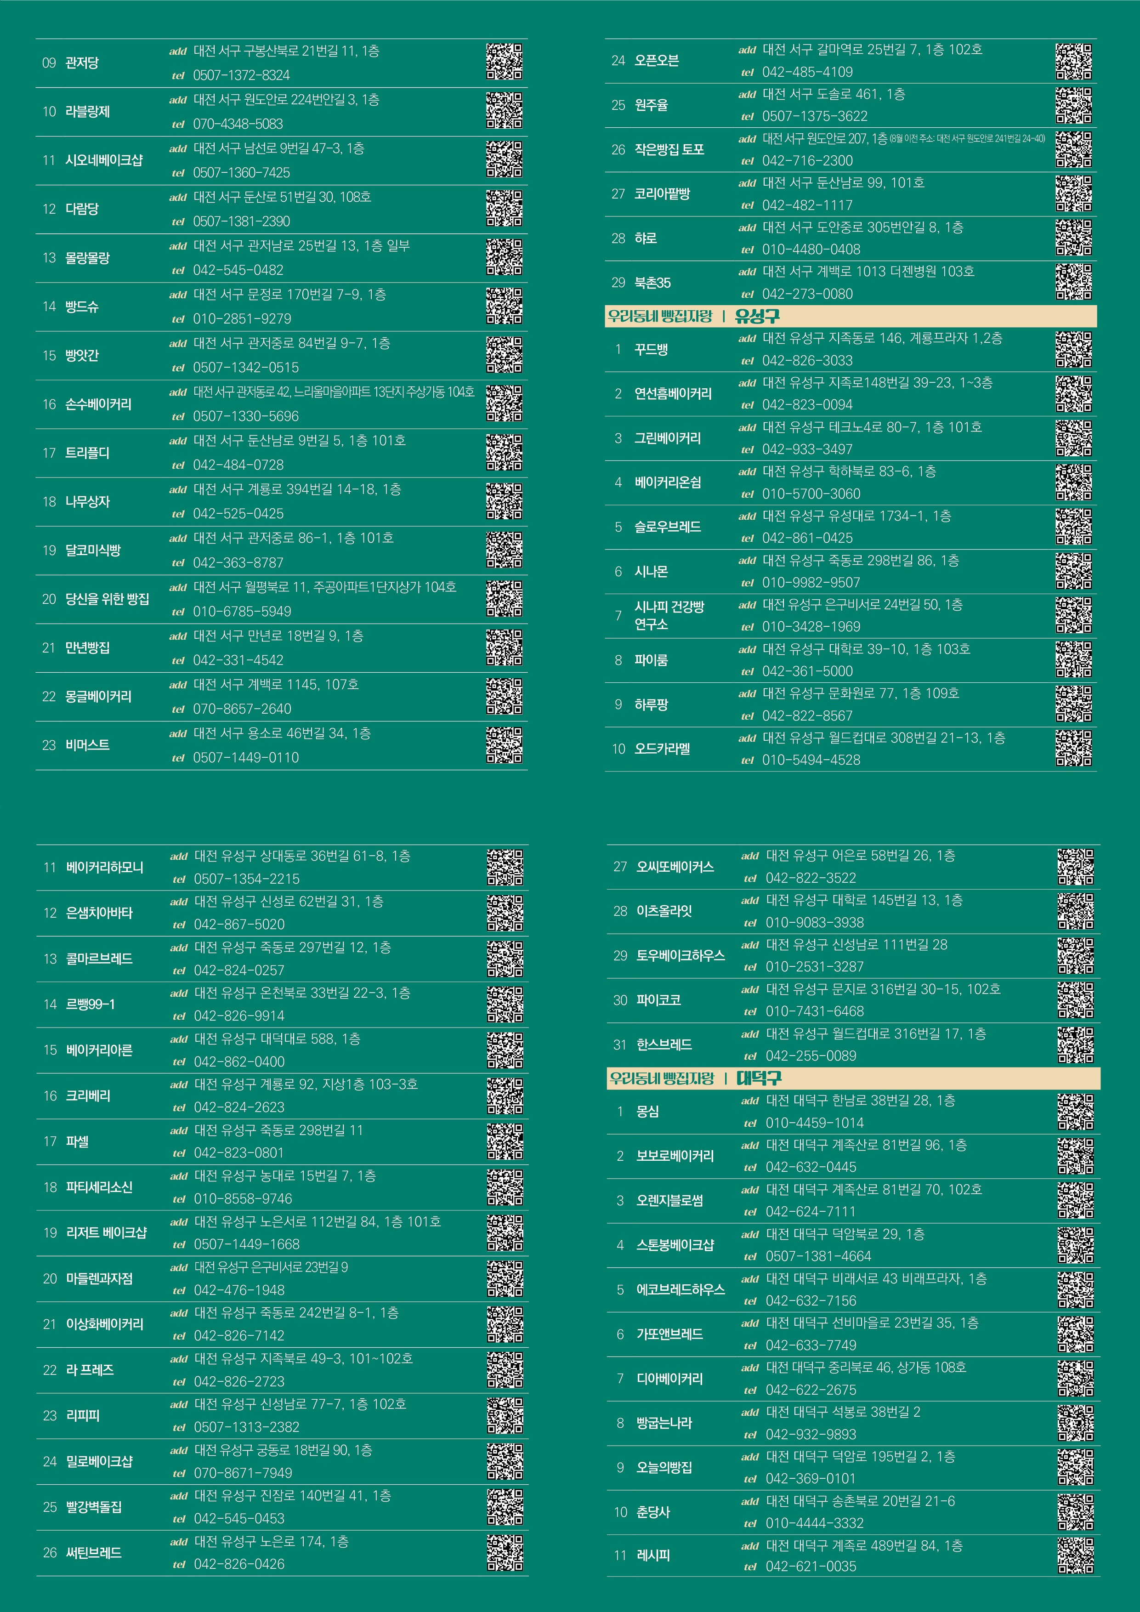Click the QR code for 손수베이커리

pos(504,403)
